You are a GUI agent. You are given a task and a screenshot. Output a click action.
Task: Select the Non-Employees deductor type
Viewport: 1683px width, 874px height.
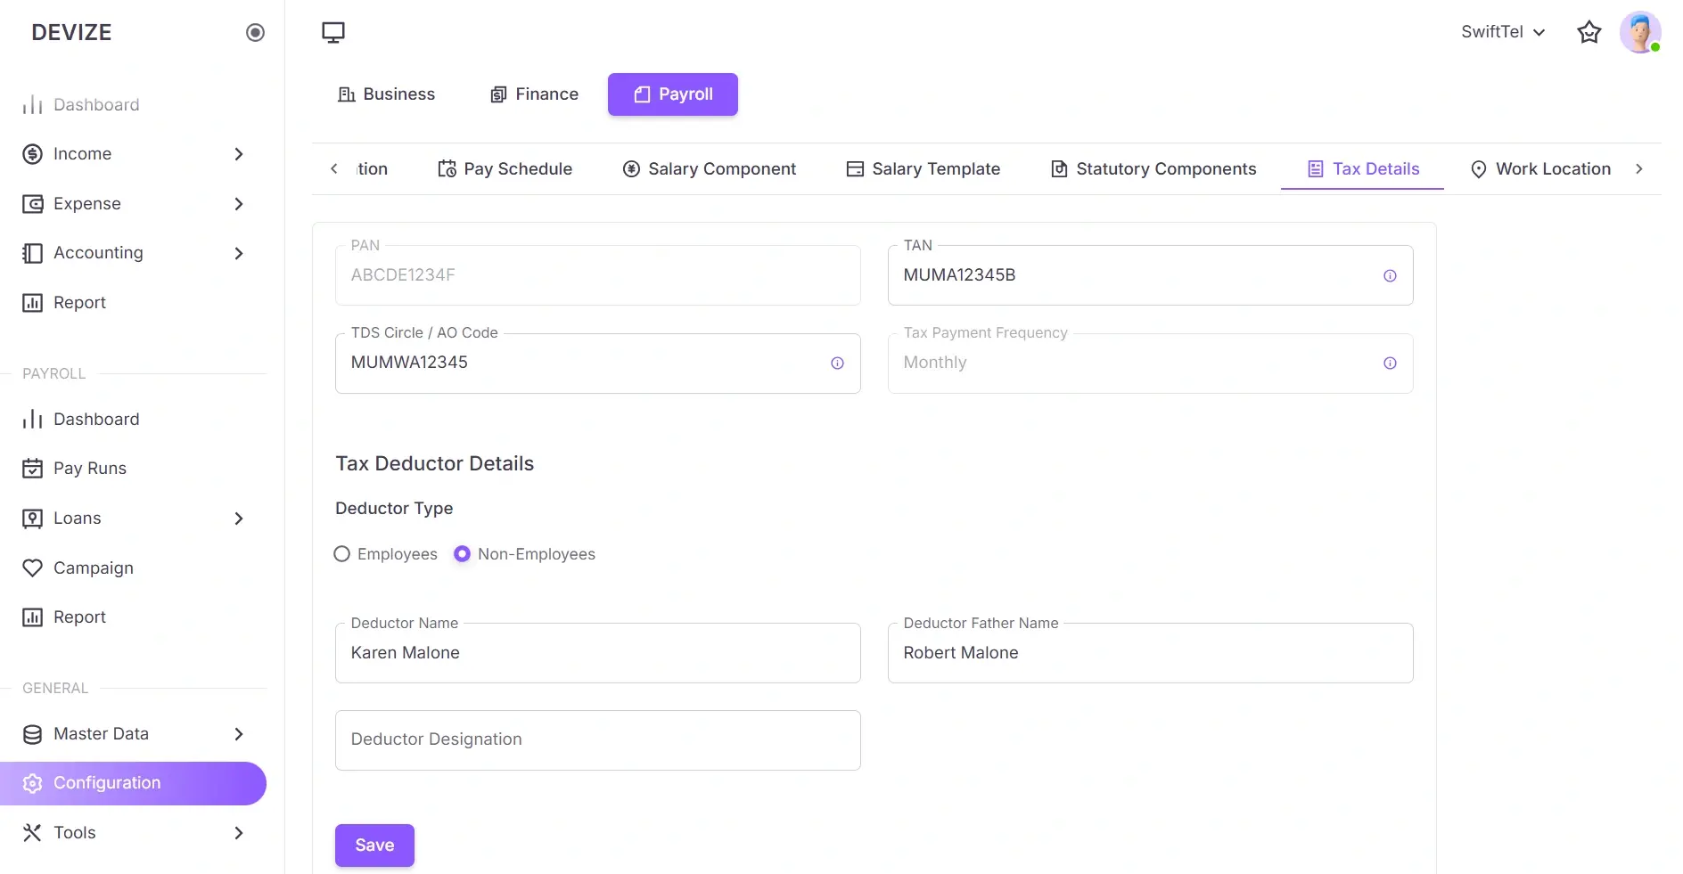pyautogui.click(x=462, y=553)
